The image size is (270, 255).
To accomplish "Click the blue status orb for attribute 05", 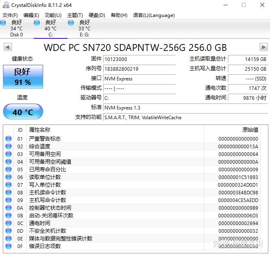I will tap(9, 169).
